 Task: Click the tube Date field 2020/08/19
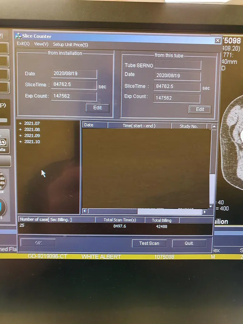tap(177, 76)
